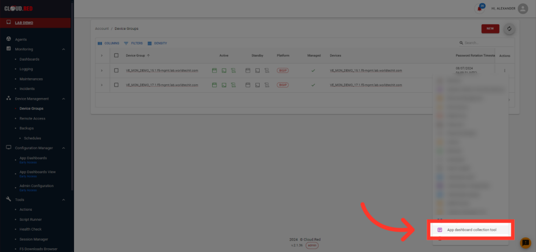Image resolution: width=536 pixels, height=252 pixels.
Task: Click the Account breadcrumb link
Action: tap(102, 28)
